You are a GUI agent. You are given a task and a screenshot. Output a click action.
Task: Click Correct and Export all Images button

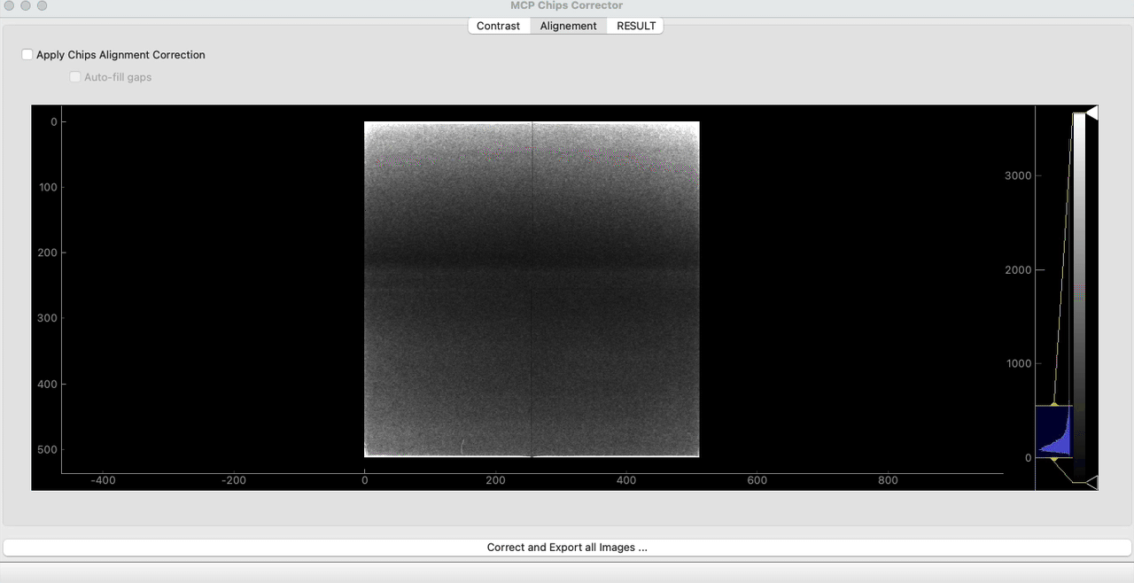pyautogui.click(x=567, y=548)
